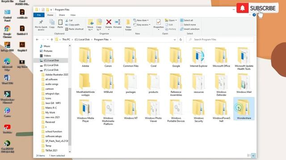
Task: Click History in Open group
Action: coord(171,29)
